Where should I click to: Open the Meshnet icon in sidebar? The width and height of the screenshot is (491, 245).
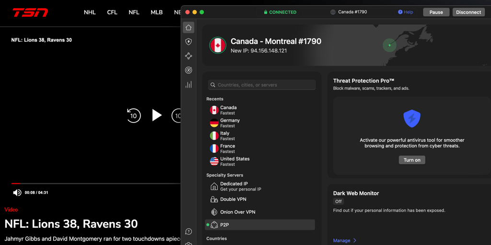[x=188, y=56]
